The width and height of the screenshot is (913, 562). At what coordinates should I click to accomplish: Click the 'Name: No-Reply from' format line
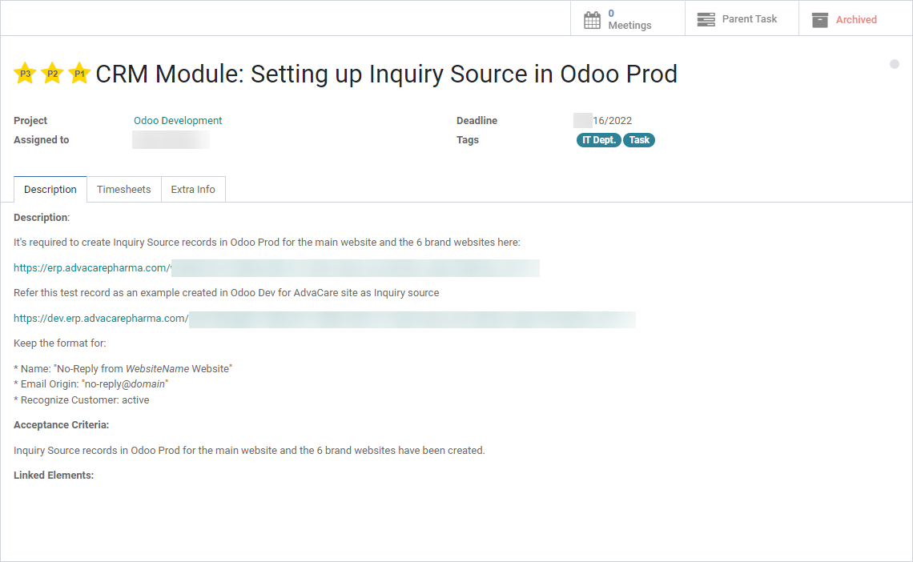123,368
